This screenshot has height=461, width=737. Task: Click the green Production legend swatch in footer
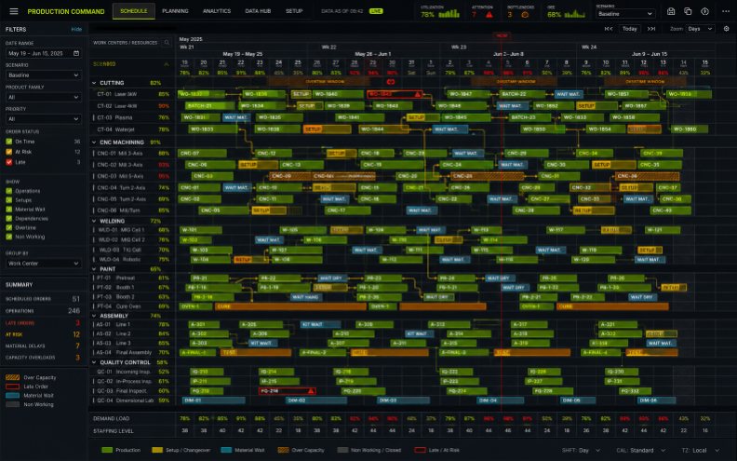107,450
